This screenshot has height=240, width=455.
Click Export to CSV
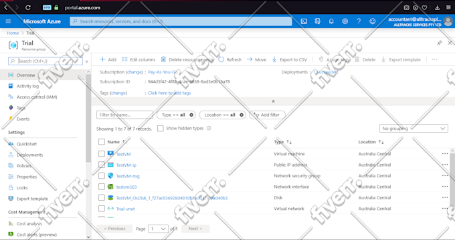[289, 59]
